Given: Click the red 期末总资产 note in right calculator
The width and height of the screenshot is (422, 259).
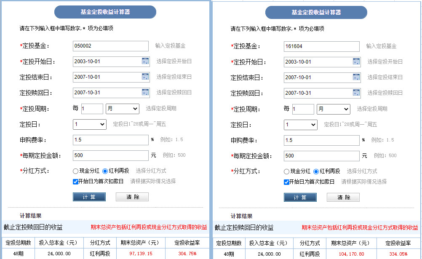Looking at the screenshot, I should point(360,228).
